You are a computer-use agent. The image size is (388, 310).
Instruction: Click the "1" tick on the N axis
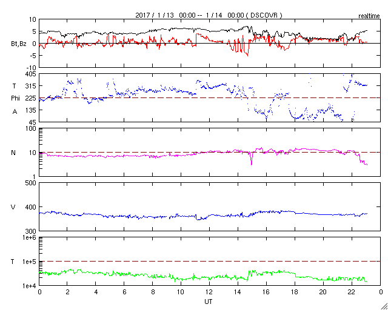coord(35,177)
